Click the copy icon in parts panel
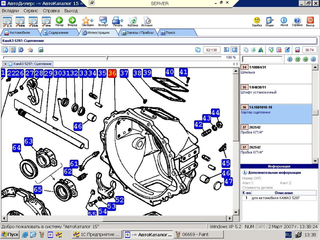This screenshot has height=240, width=320. tap(246, 50)
